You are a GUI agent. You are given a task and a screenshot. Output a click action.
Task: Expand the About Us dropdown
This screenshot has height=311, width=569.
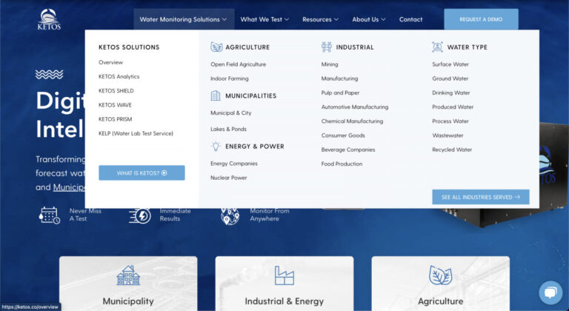click(x=369, y=19)
